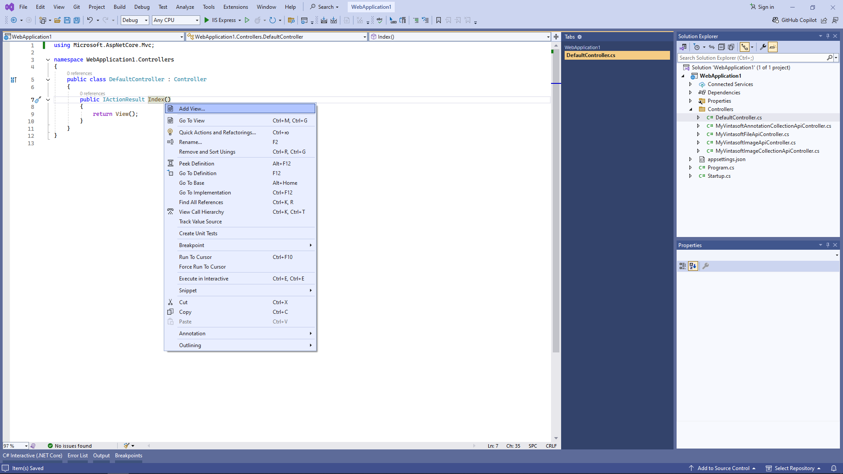The image size is (843, 474).
Task: Open the Extensions menu
Action: coord(235,7)
